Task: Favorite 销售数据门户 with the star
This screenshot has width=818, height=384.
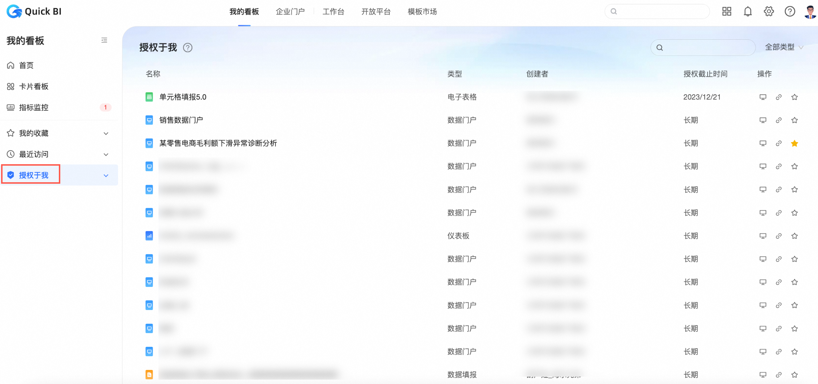Action: 795,120
